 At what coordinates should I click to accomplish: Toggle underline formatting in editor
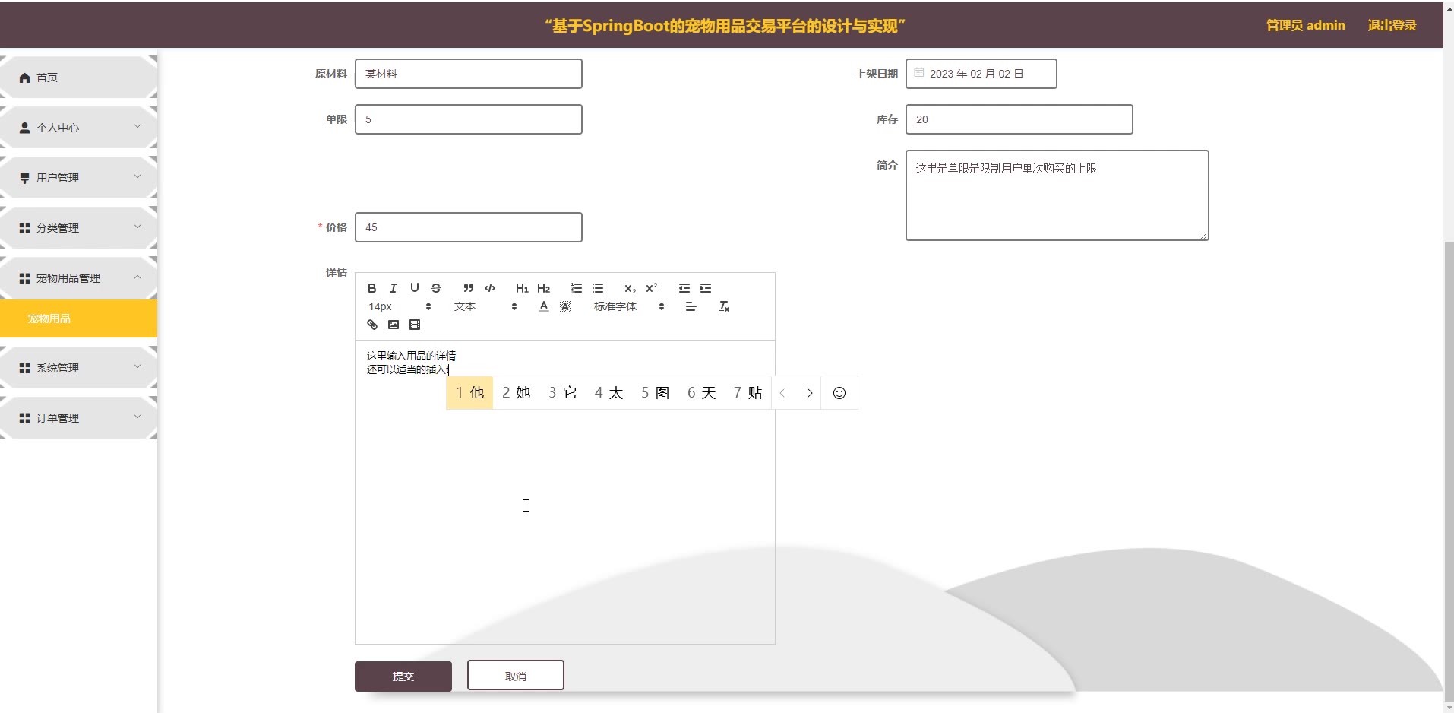tap(414, 288)
